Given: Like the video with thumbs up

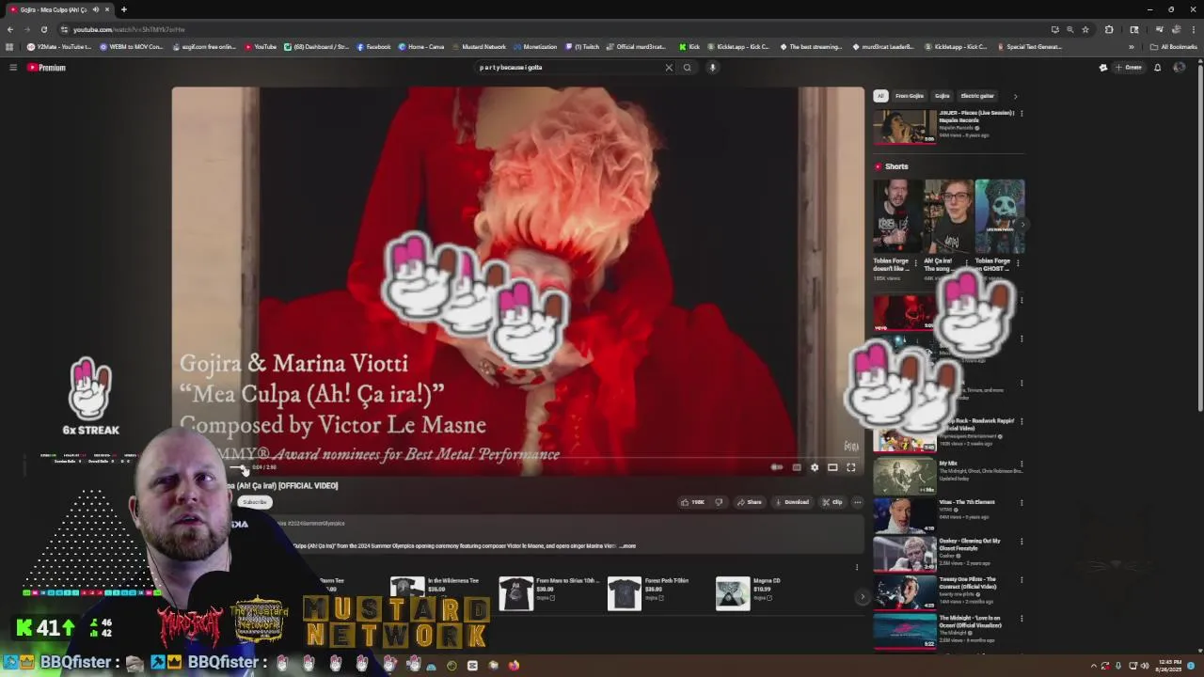Looking at the screenshot, I should 693,502.
